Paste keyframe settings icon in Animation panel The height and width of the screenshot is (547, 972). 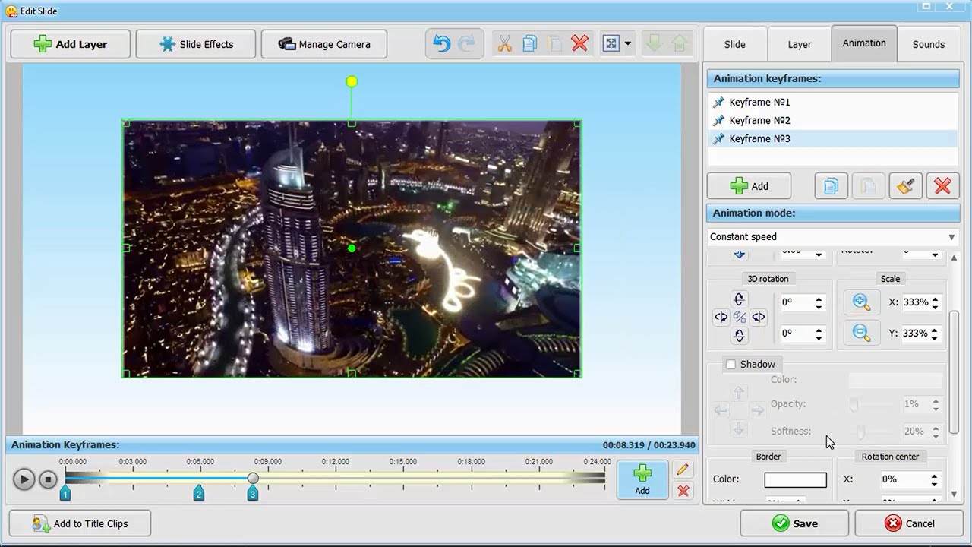868,186
